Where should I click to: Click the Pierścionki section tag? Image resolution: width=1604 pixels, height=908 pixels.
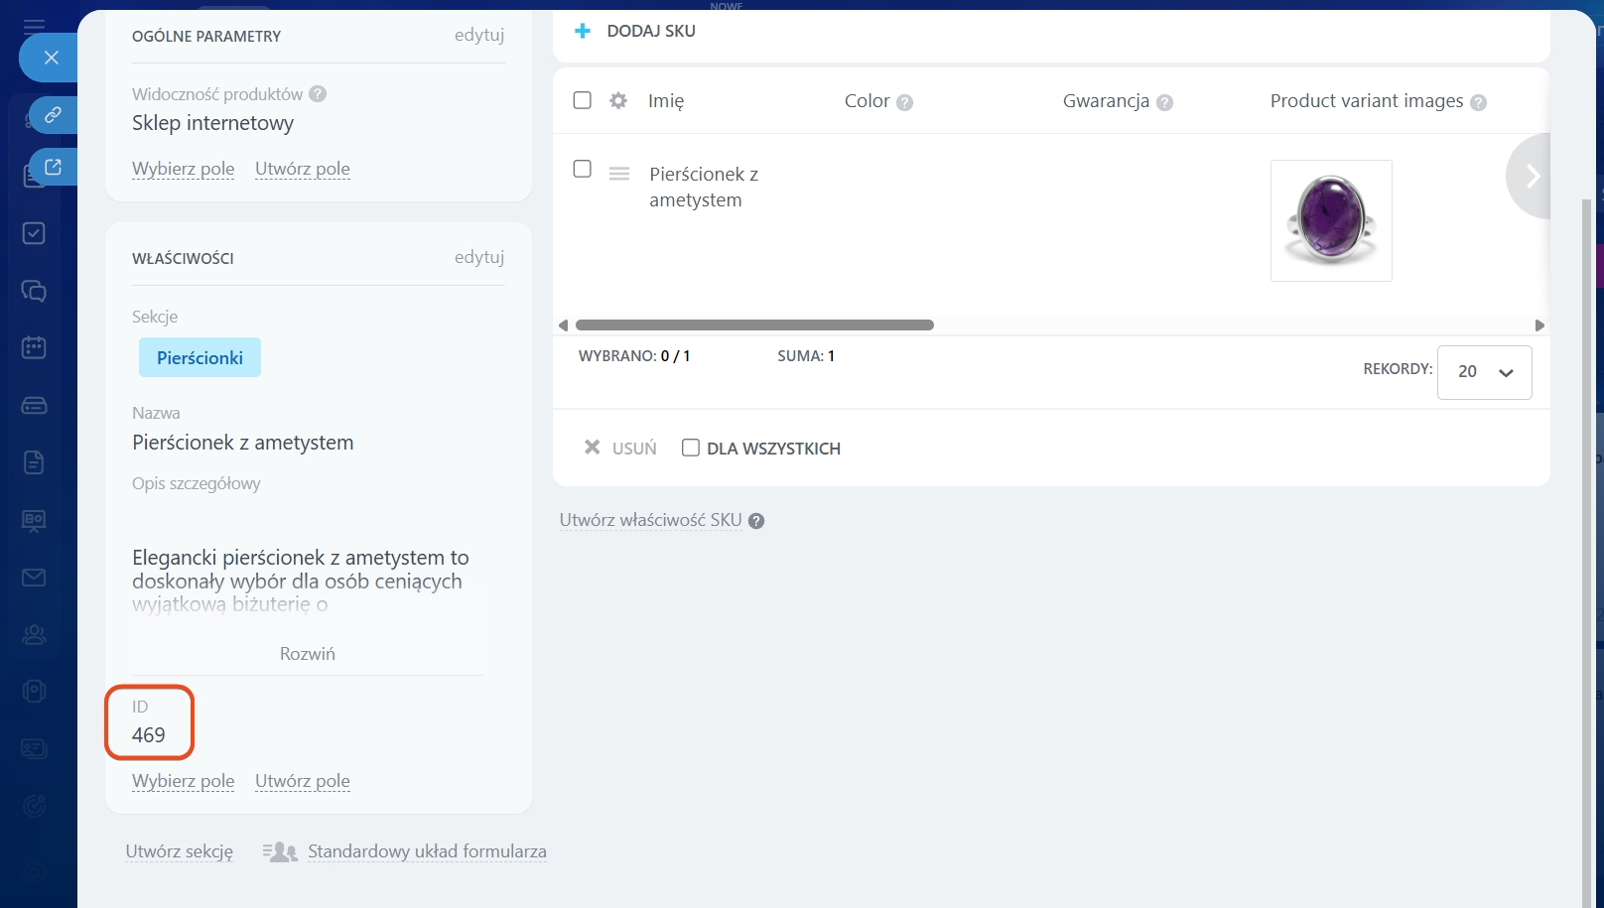(200, 358)
